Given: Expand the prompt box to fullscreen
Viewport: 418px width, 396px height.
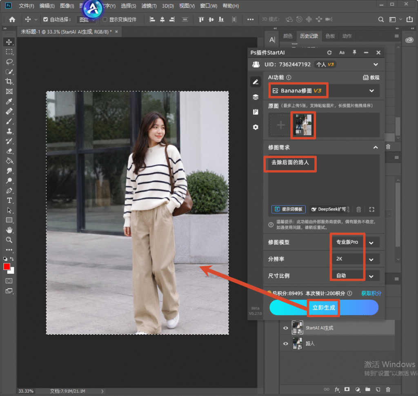Looking at the screenshot, I should click(371, 209).
